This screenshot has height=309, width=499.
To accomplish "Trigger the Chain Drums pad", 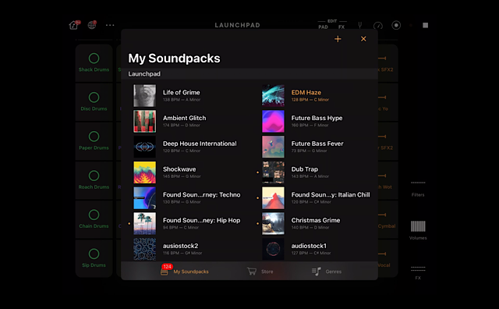I will [94, 219].
